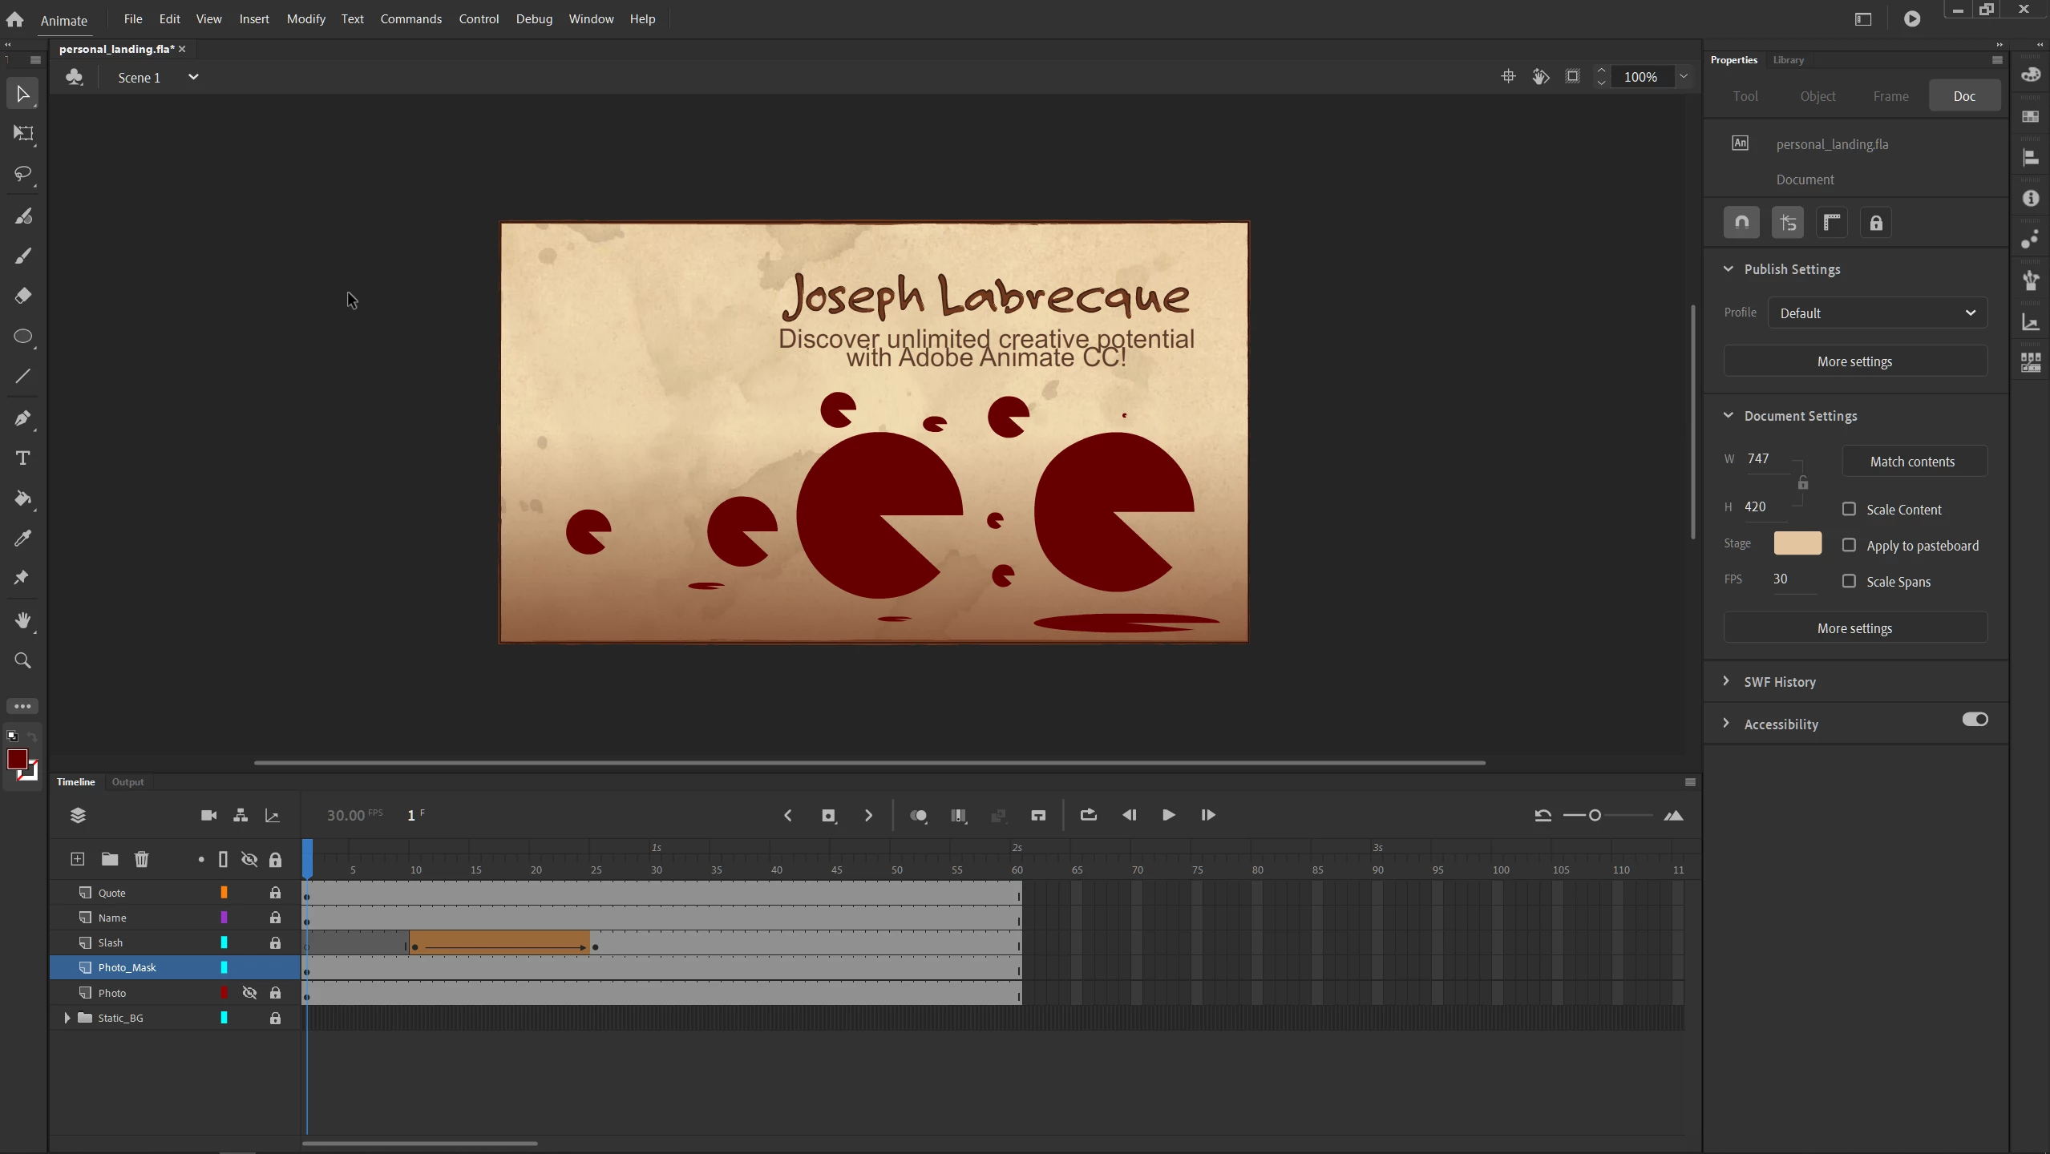Click the Insert Keyframe button in timeline
The width and height of the screenshot is (2050, 1154).
[828, 816]
